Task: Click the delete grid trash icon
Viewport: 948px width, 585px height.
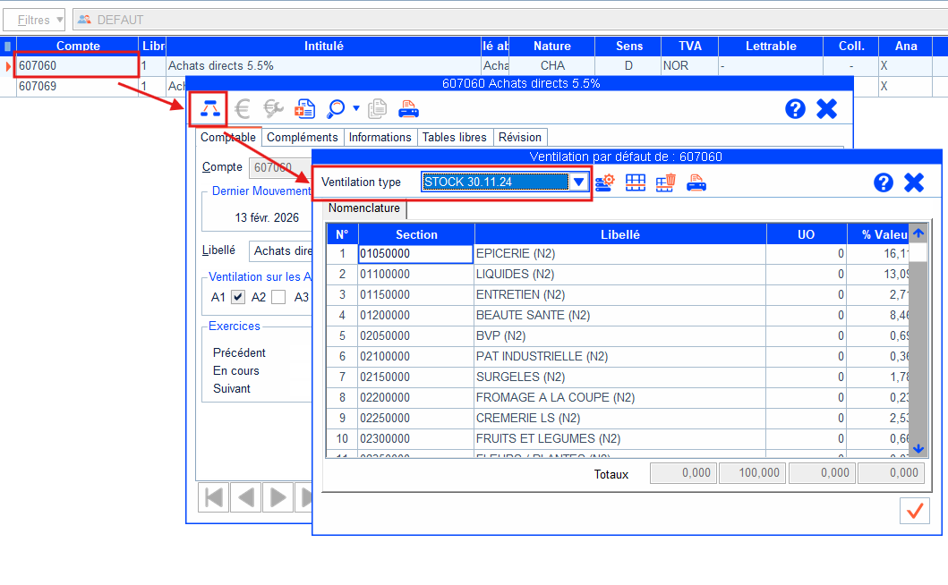Action: tap(665, 182)
